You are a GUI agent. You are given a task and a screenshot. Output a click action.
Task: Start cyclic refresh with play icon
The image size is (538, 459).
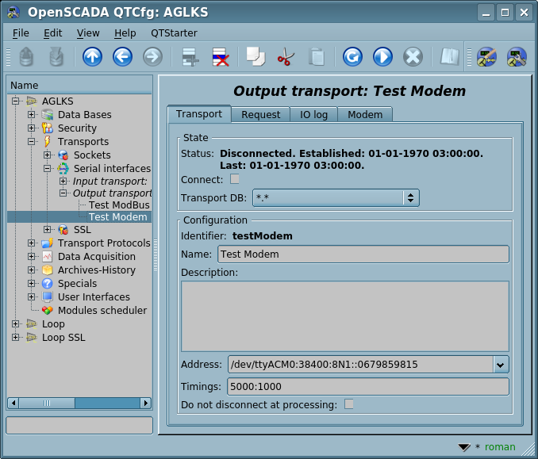tap(382, 56)
